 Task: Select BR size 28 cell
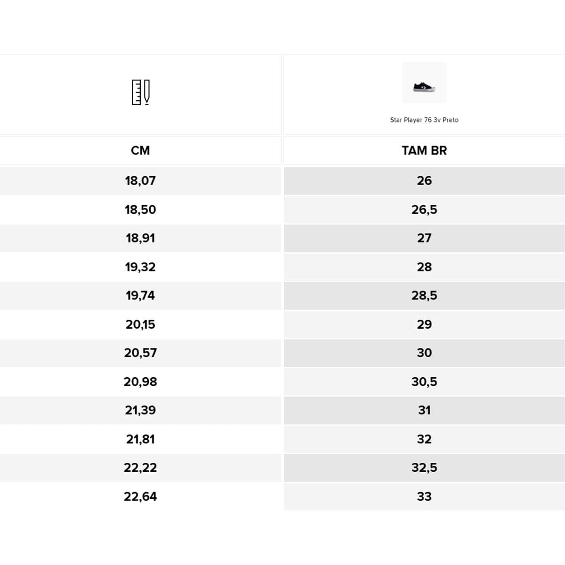pos(424,267)
